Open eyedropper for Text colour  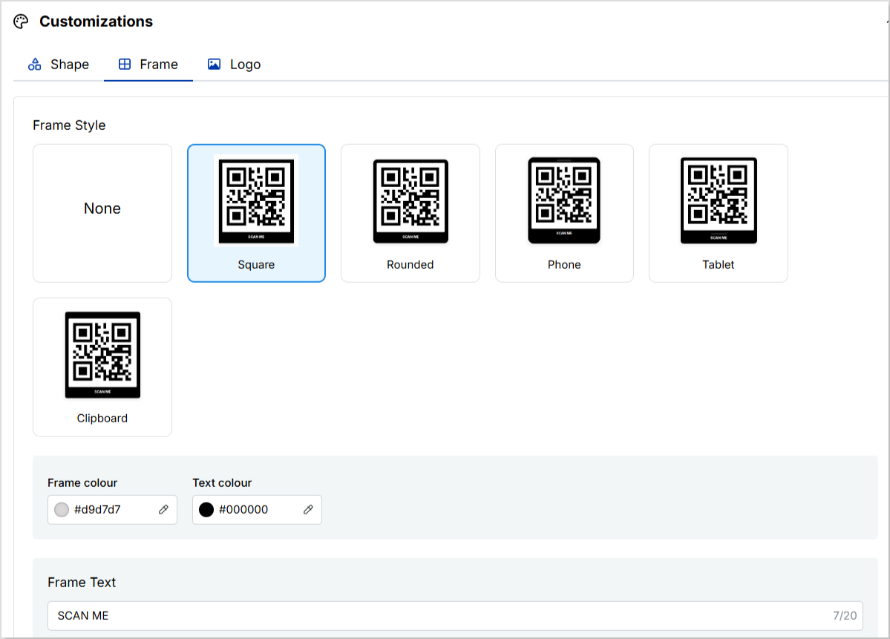click(x=308, y=510)
